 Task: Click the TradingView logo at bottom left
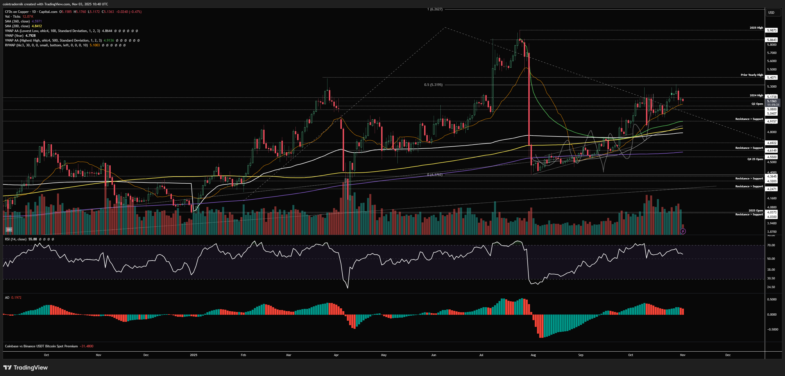point(26,368)
